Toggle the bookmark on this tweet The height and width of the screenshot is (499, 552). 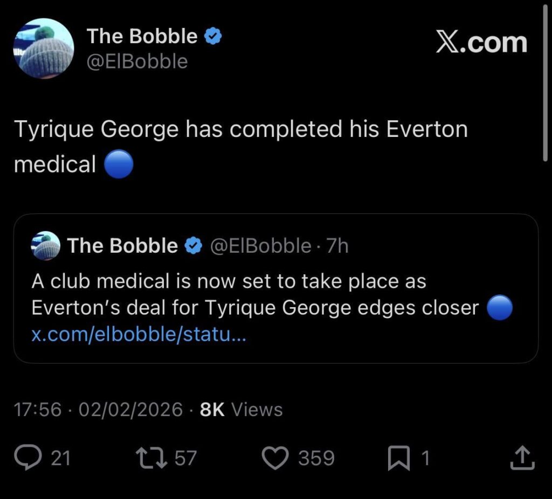tap(399, 458)
